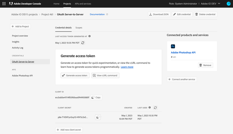Copy the client ID
Image resolution: width=233 pixels, height=134 pixels.
96,97
